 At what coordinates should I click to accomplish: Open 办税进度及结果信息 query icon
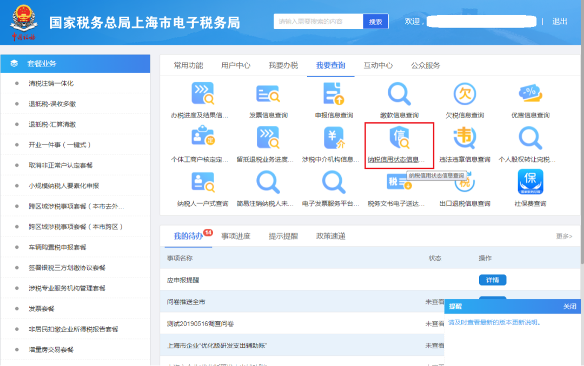click(203, 93)
